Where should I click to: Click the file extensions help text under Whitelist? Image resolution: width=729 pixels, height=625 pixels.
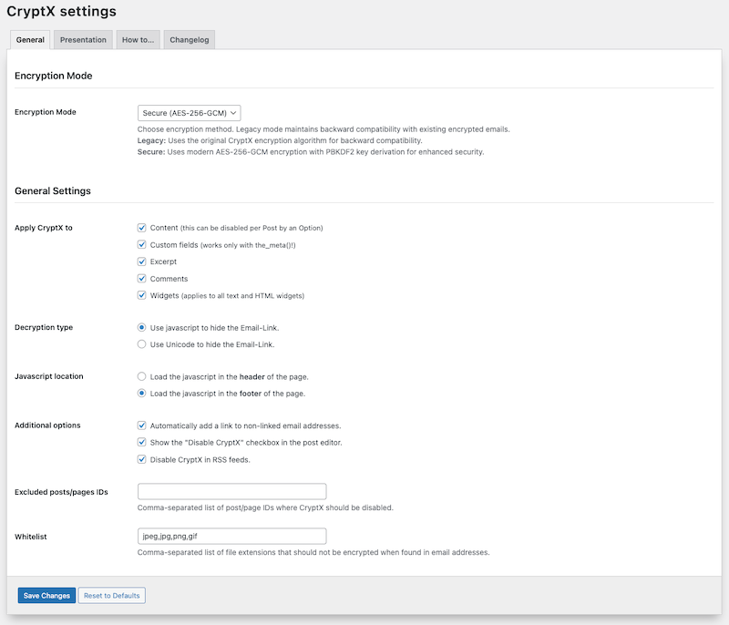pyautogui.click(x=313, y=552)
